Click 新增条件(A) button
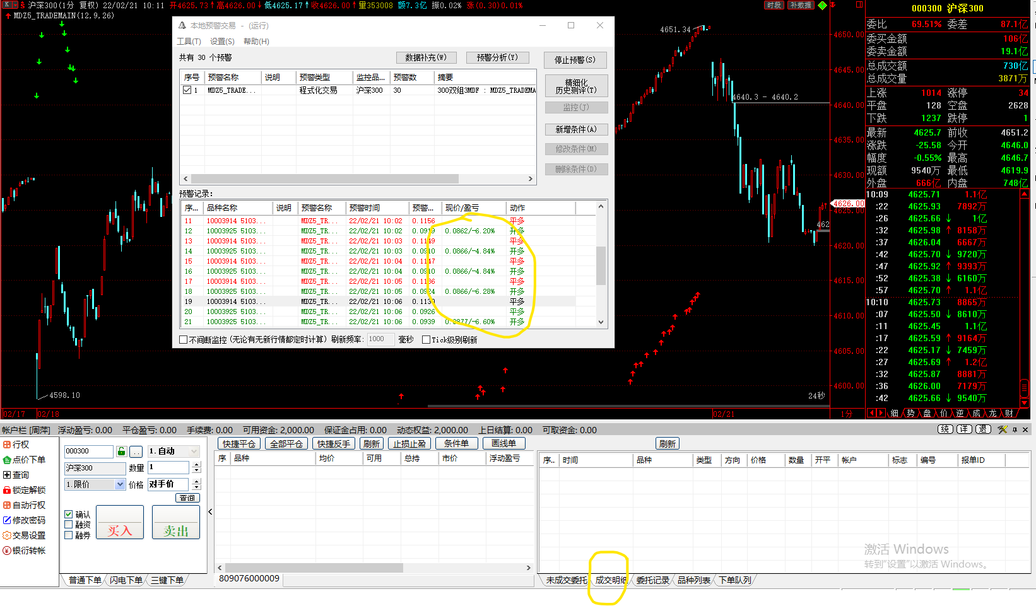 tap(576, 129)
